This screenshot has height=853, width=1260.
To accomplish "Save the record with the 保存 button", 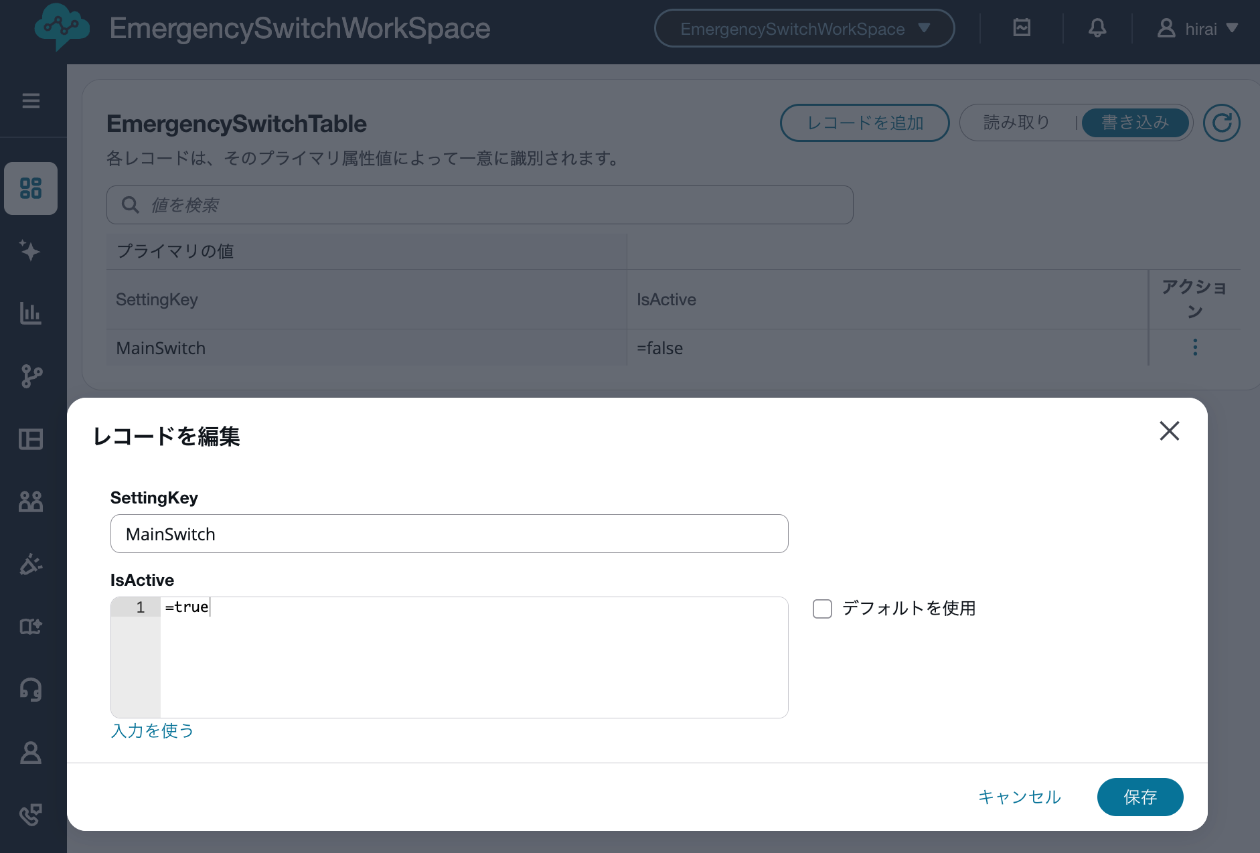I will coord(1139,797).
